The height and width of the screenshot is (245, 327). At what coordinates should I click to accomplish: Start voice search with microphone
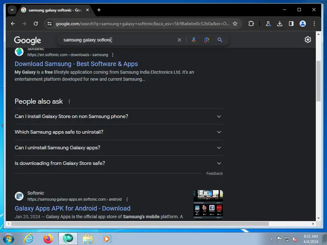click(194, 40)
